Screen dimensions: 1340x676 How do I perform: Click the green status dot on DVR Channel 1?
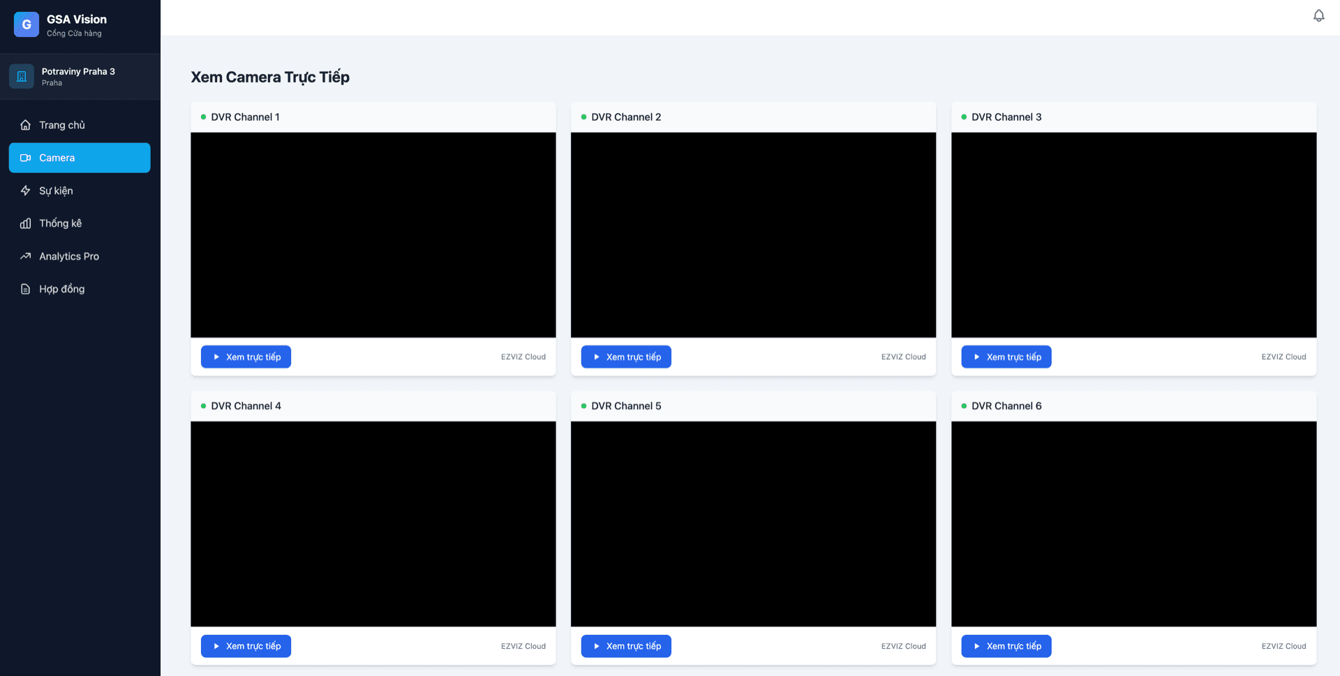tap(203, 117)
